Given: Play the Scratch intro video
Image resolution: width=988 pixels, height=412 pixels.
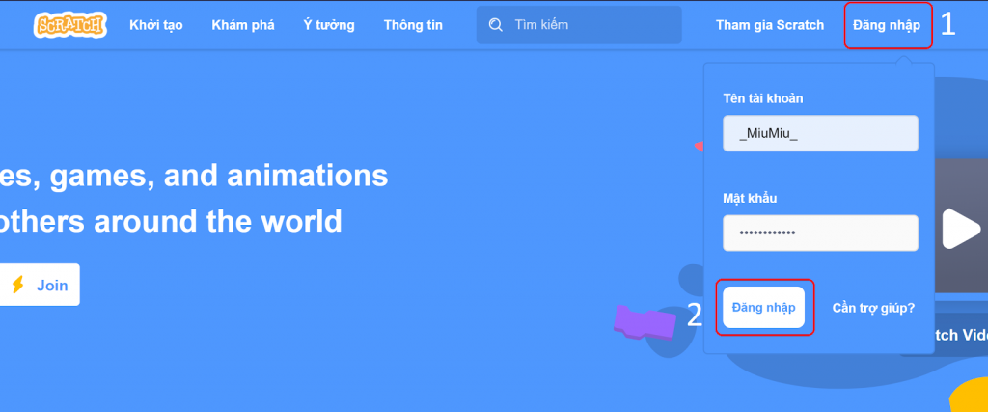Looking at the screenshot, I should pos(959,229).
